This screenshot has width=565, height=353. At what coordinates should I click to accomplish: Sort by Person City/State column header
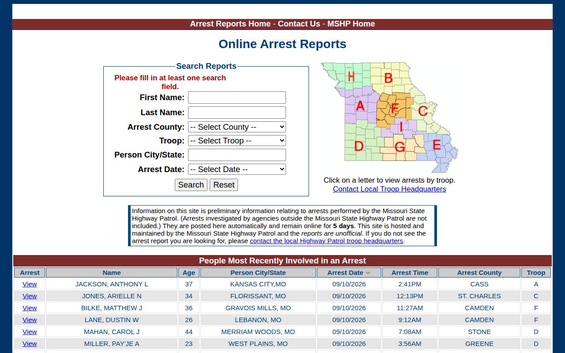[x=258, y=273]
